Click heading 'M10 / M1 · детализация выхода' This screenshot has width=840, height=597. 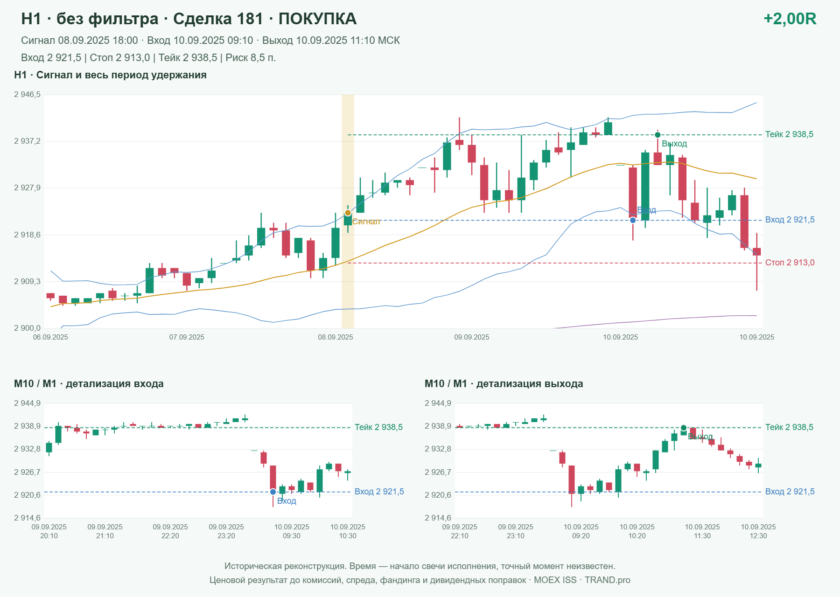(504, 384)
